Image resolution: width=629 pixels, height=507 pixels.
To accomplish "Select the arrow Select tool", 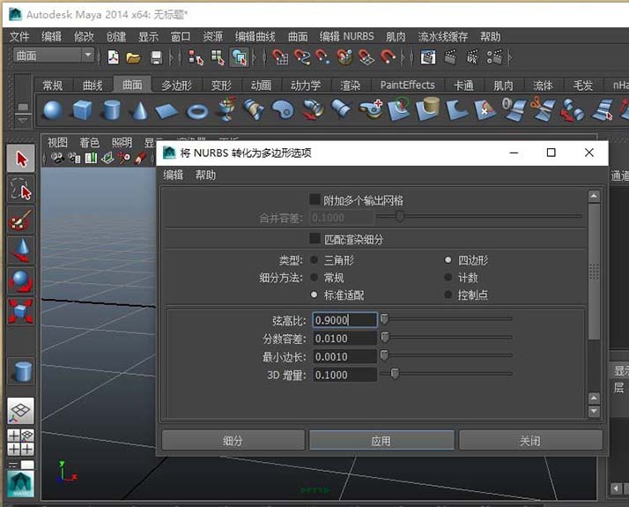I will (x=21, y=159).
